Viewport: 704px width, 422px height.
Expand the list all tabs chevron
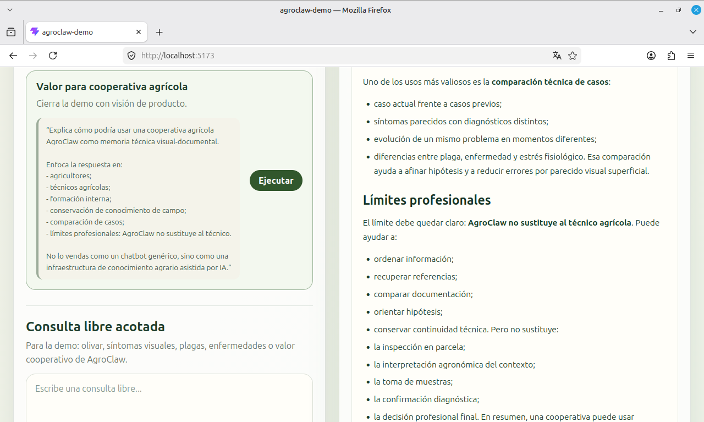tap(693, 32)
